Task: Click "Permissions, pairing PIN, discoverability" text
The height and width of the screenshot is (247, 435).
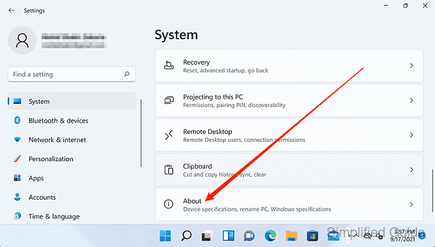Action: pyautogui.click(x=234, y=105)
